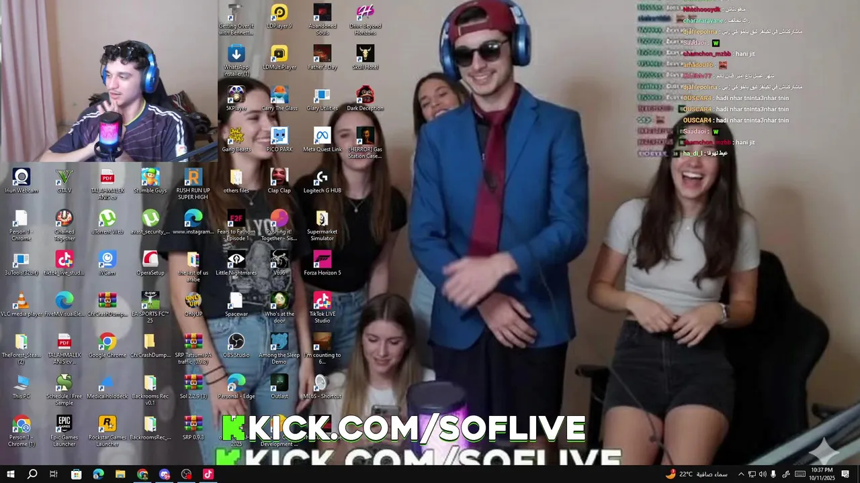860x483 pixels.
Task: Open the Windows Start menu
Action: coord(11,474)
